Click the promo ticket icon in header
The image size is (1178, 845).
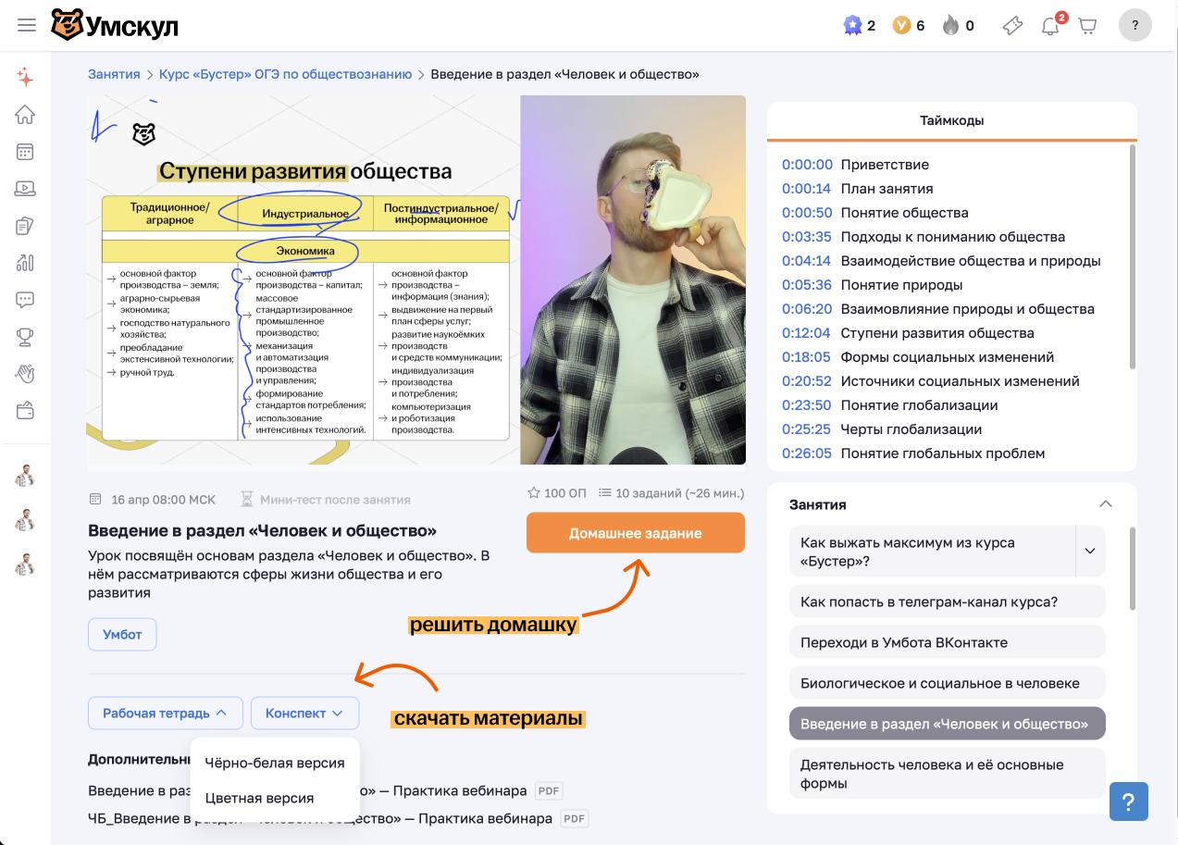pos(1012,26)
